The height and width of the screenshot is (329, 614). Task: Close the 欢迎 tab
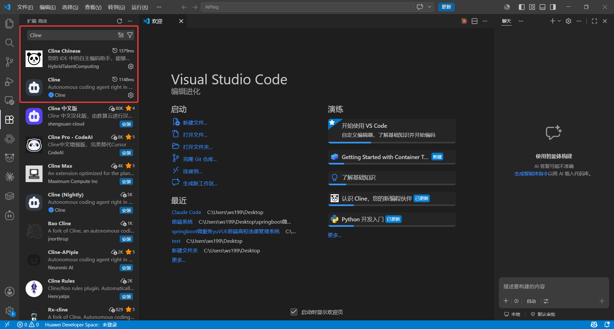pyautogui.click(x=181, y=21)
